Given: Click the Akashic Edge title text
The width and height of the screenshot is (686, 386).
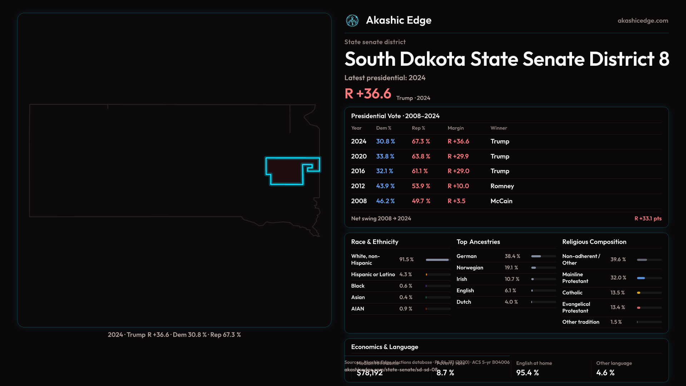Looking at the screenshot, I should (398, 20).
